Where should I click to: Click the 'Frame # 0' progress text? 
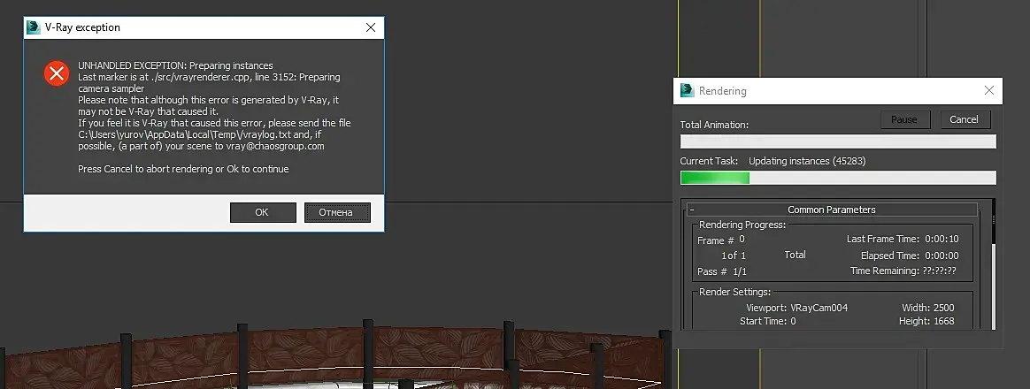tap(721, 240)
